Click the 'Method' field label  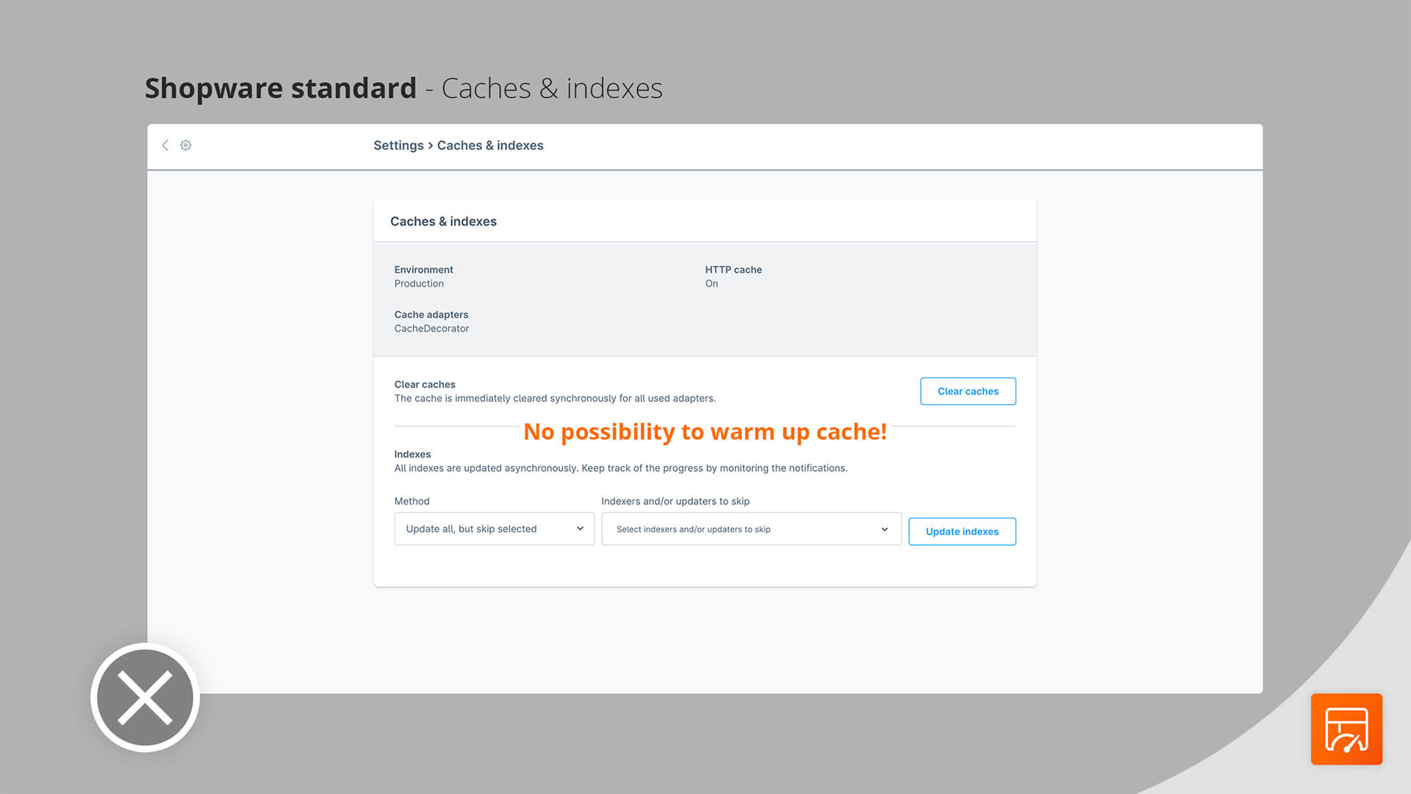tap(412, 501)
